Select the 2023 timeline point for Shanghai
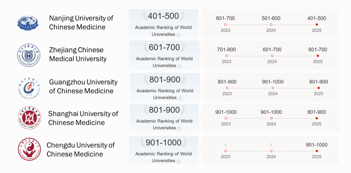351x173 pixels. coord(226,118)
